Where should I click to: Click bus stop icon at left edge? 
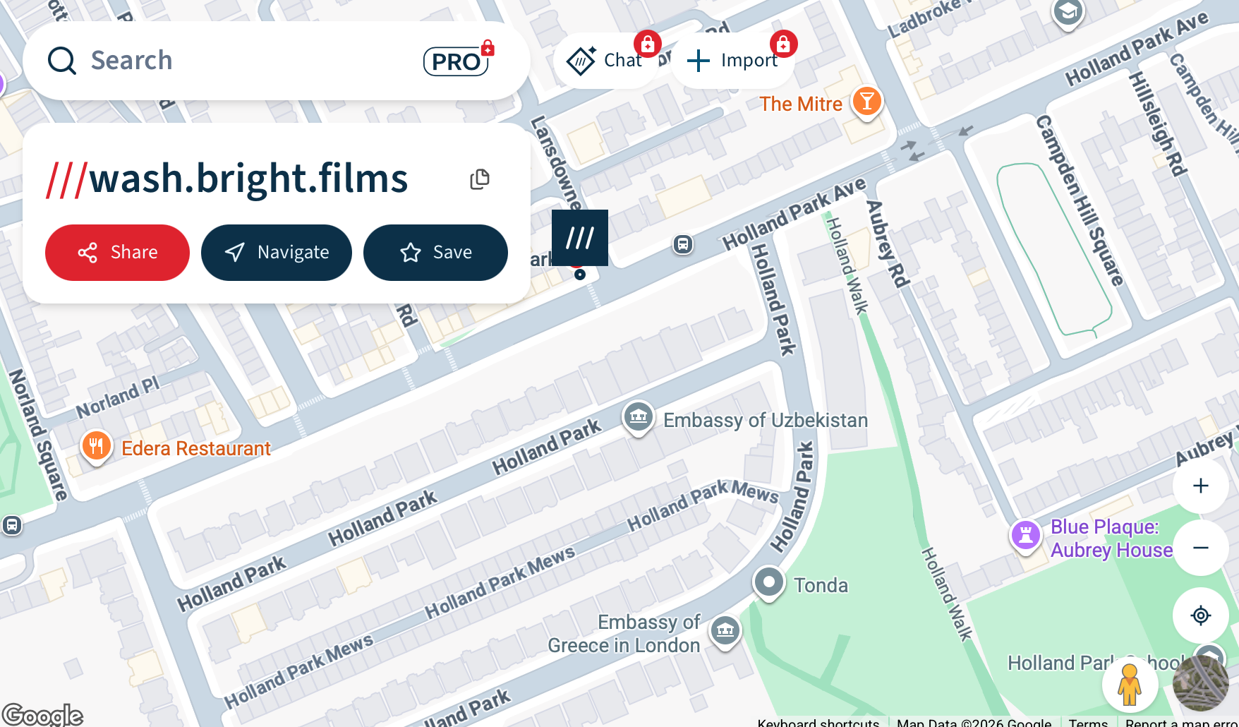click(x=12, y=525)
